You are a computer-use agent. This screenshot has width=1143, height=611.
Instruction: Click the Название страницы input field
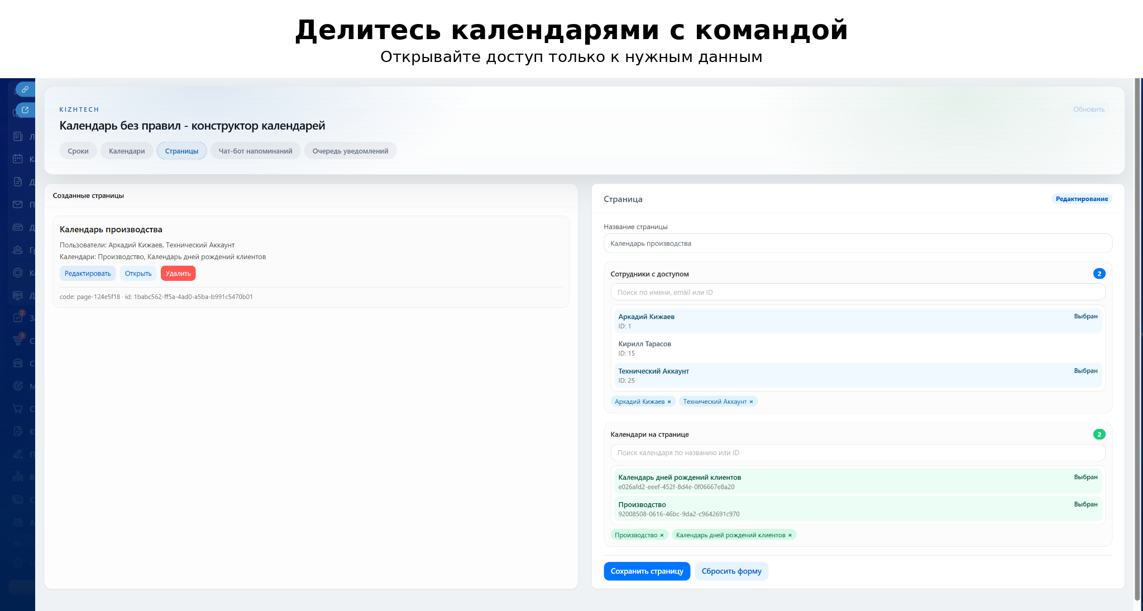click(x=857, y=244)
